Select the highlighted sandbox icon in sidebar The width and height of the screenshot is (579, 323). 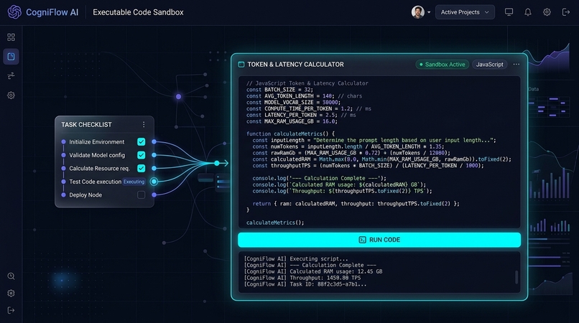tap(11, 57)
